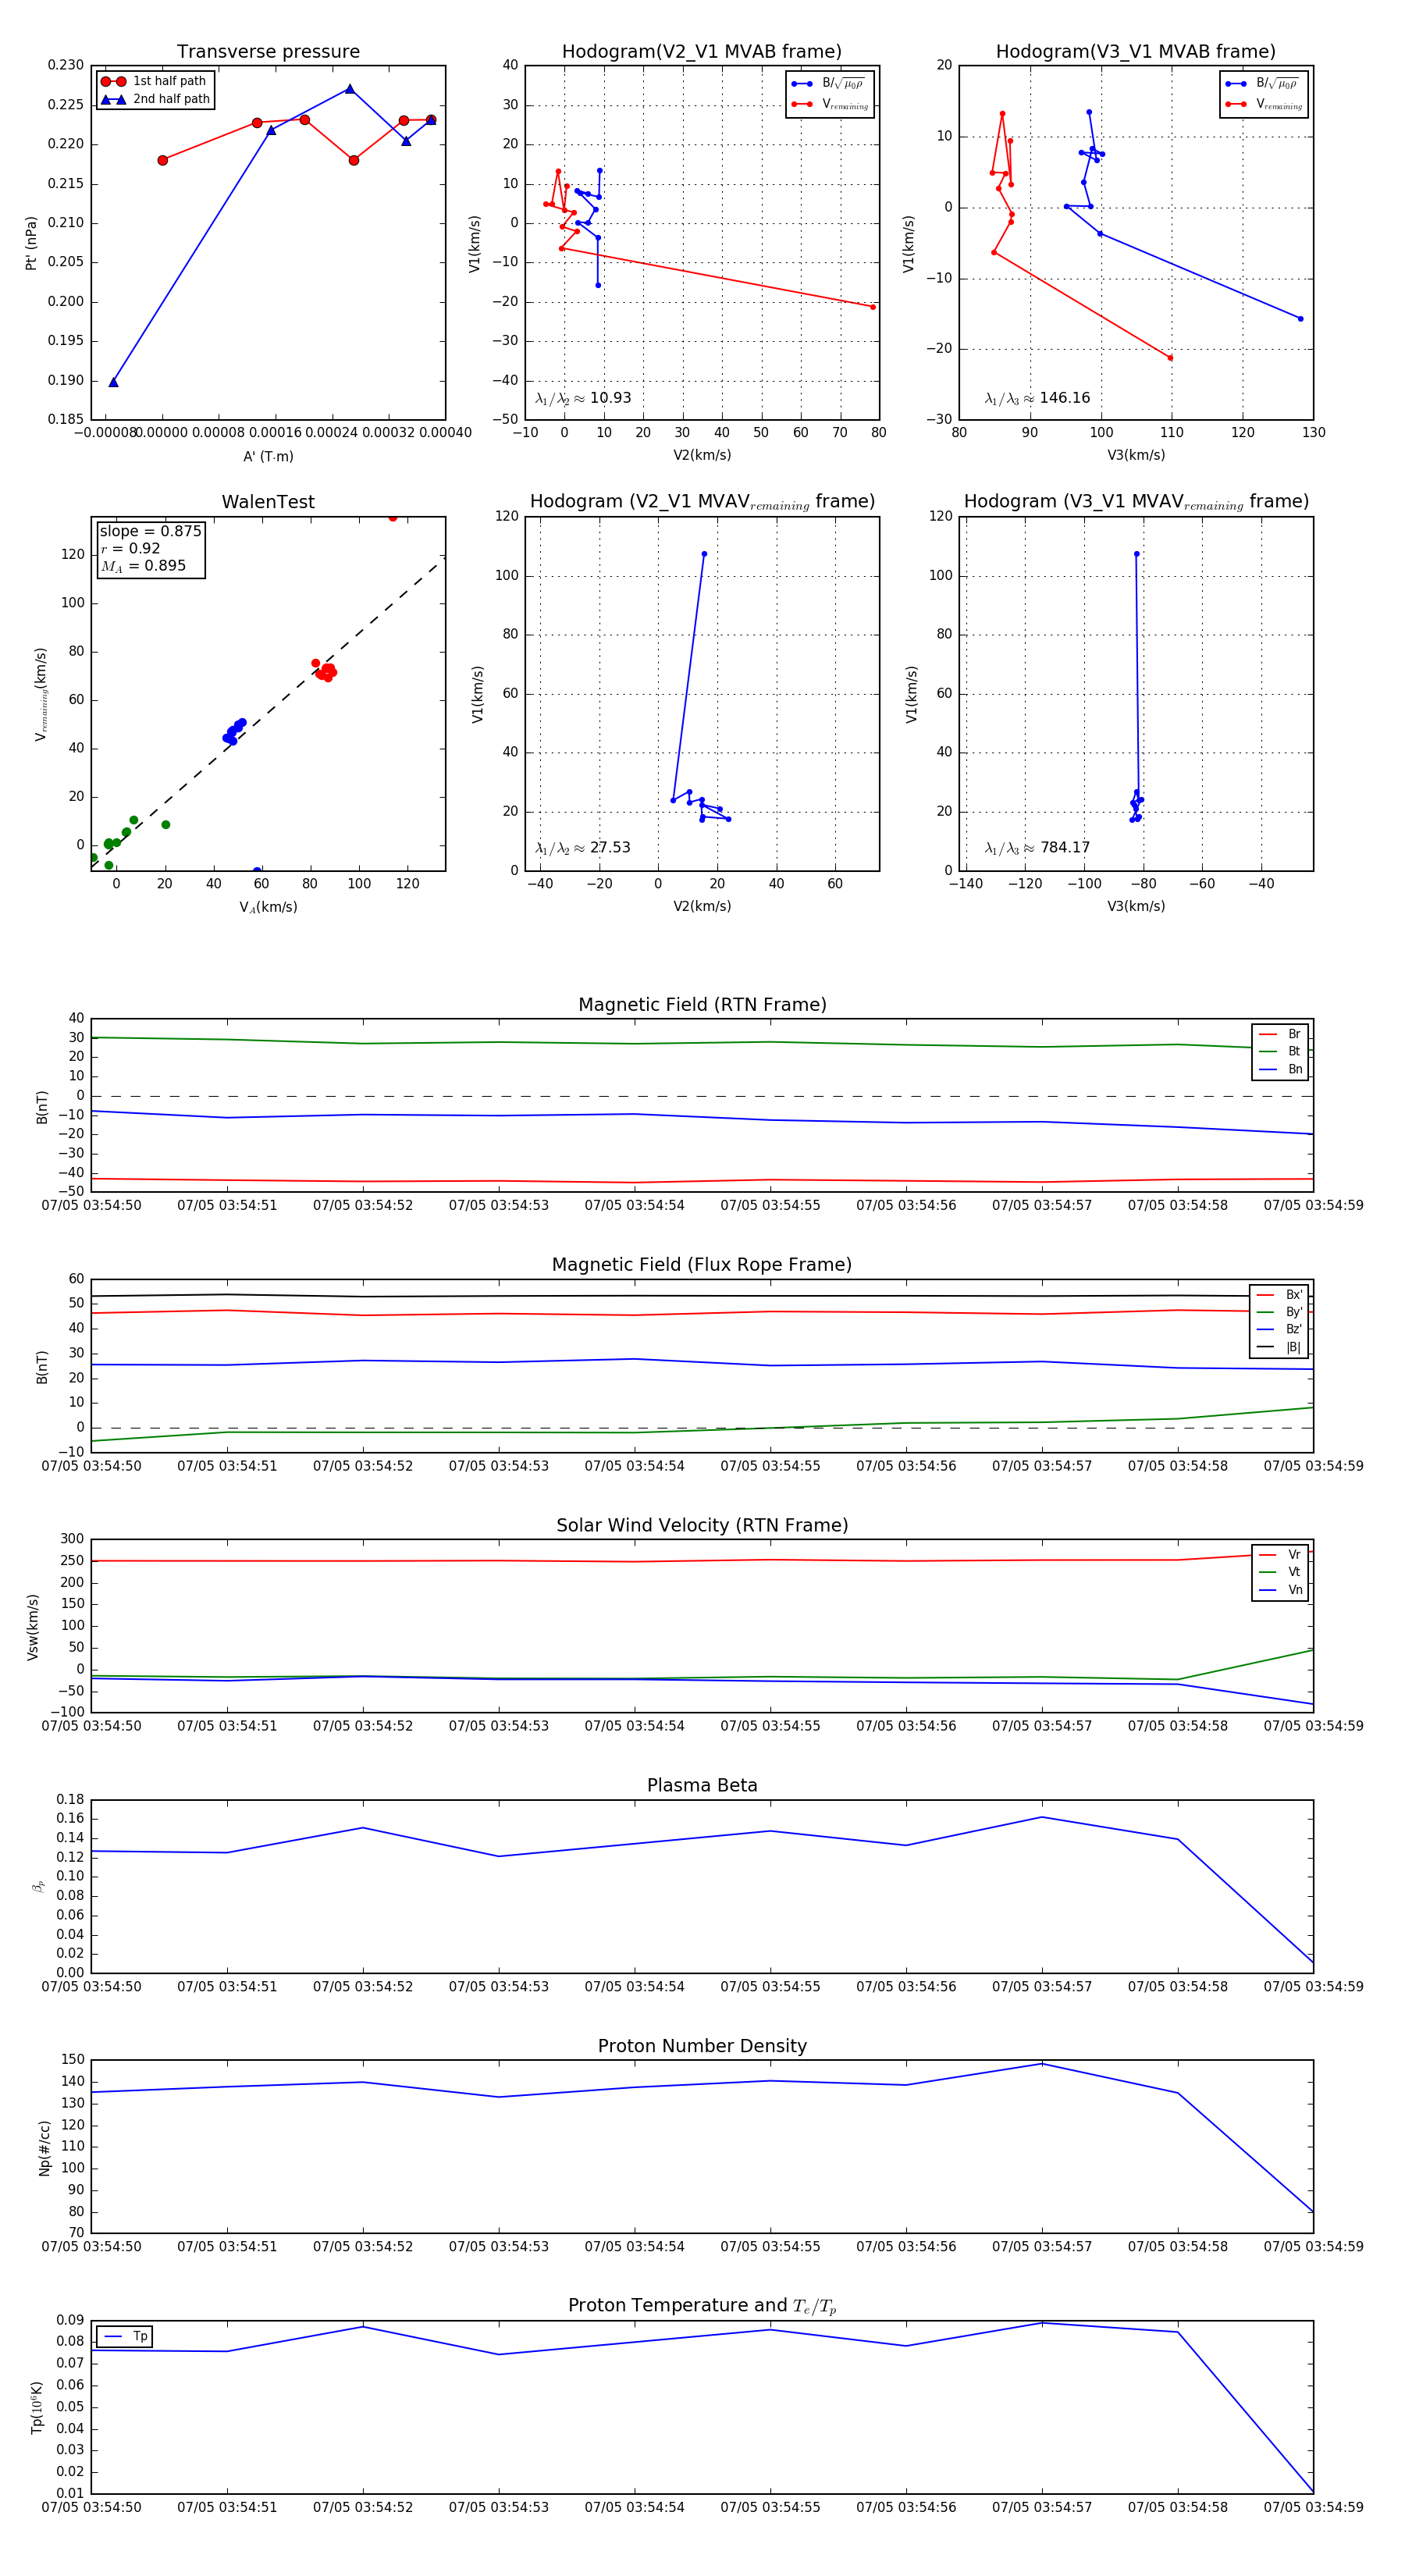The image size is (1405, 2576).
Task: Click the λ1/λ3 ≈ 784.17 annotation
Action: pyautogui.click(x=1037, y=848)
